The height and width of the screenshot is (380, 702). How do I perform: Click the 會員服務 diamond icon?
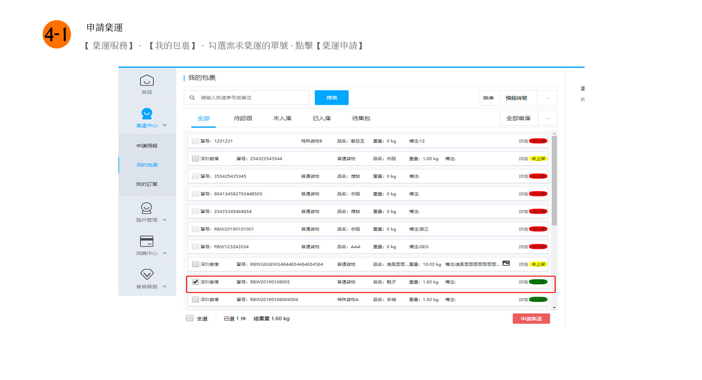coord(147,274)
